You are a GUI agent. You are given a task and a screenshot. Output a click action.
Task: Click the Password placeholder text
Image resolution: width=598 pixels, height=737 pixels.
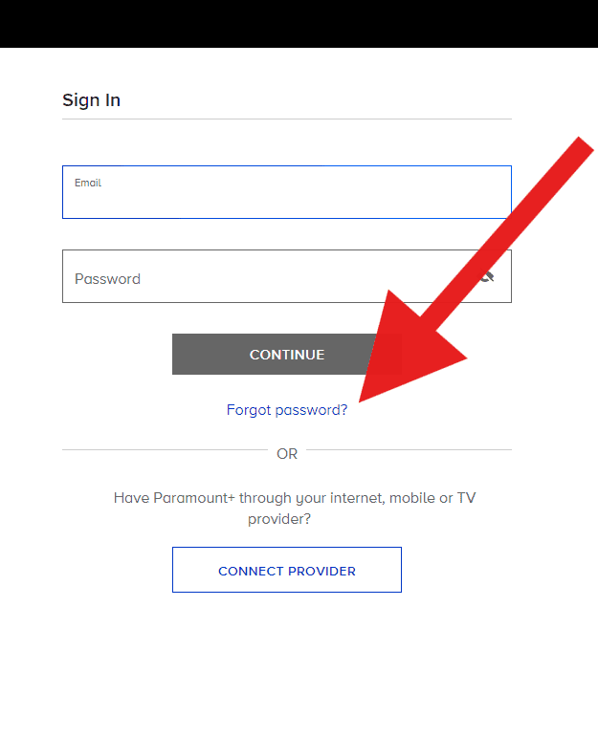107,279
